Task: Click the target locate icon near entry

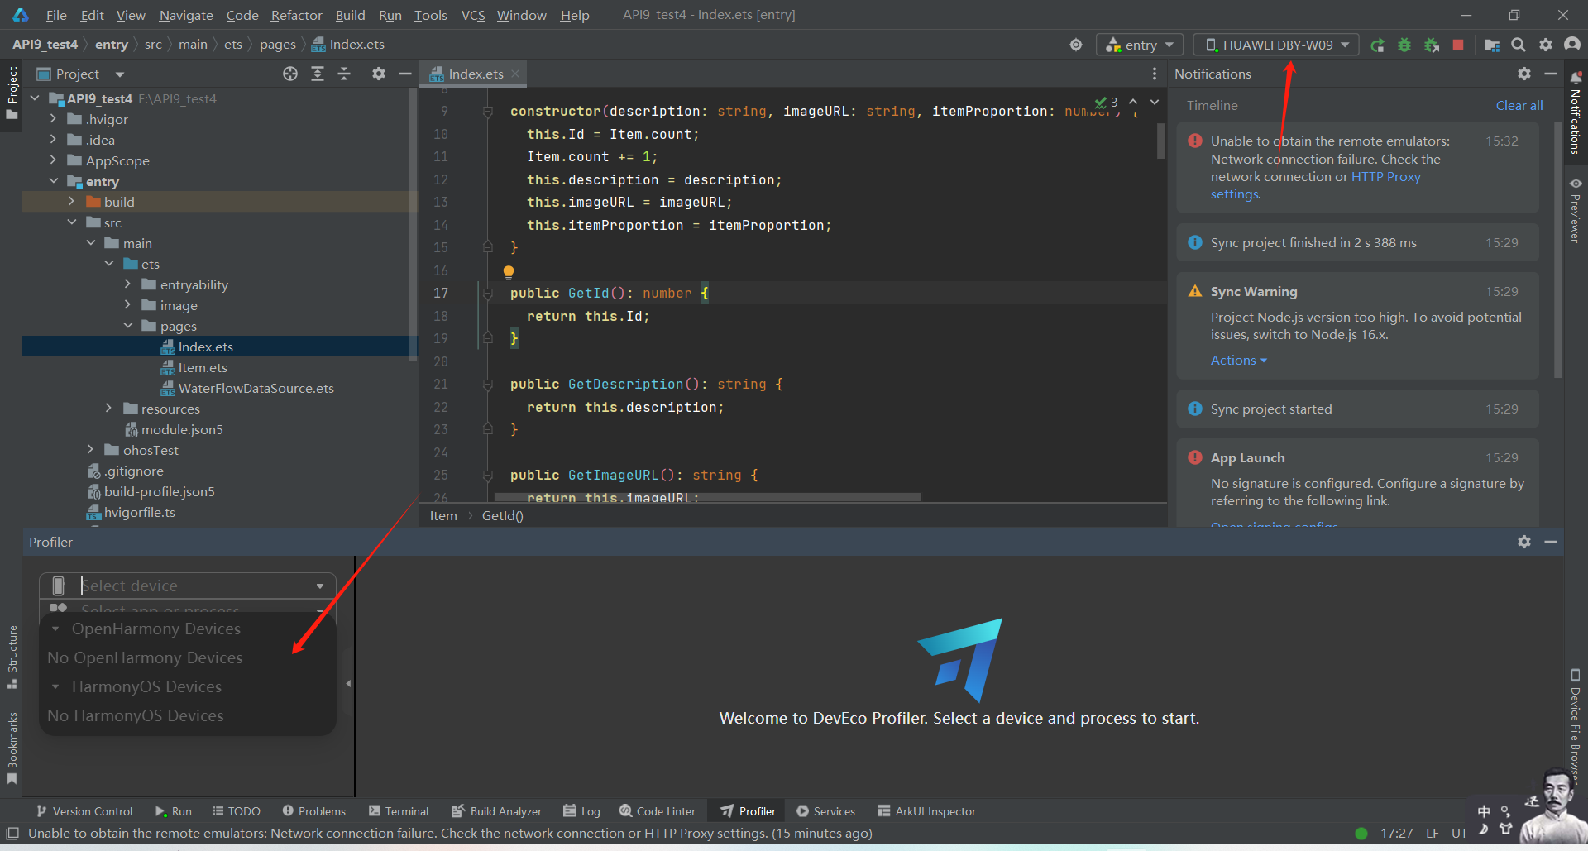Action: click(1076, 45)
